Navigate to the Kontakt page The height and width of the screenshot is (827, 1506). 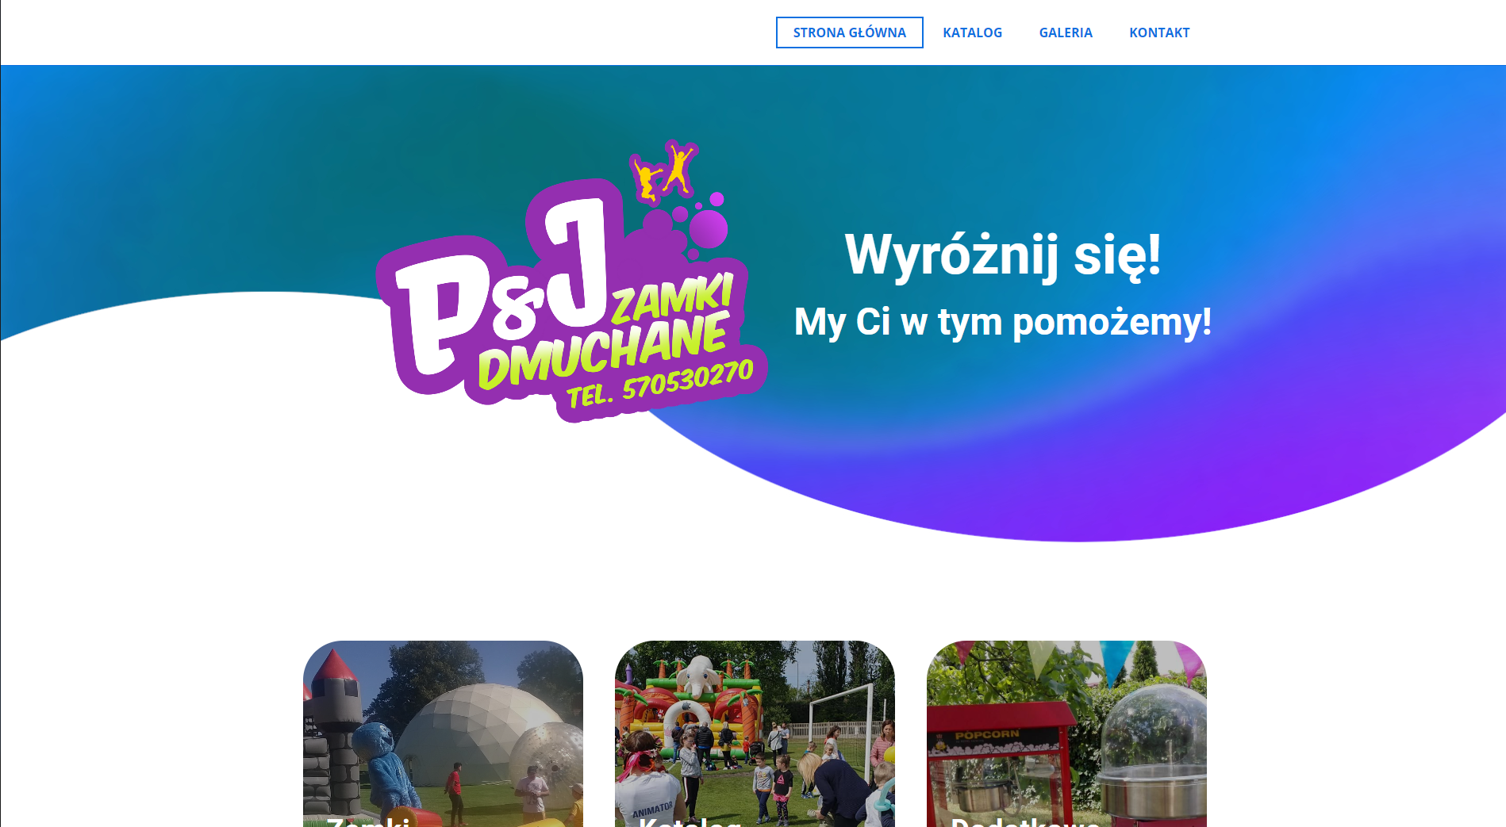tap(1159, 33)
